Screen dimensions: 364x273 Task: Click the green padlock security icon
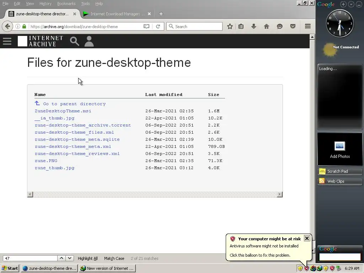(24, 26)
